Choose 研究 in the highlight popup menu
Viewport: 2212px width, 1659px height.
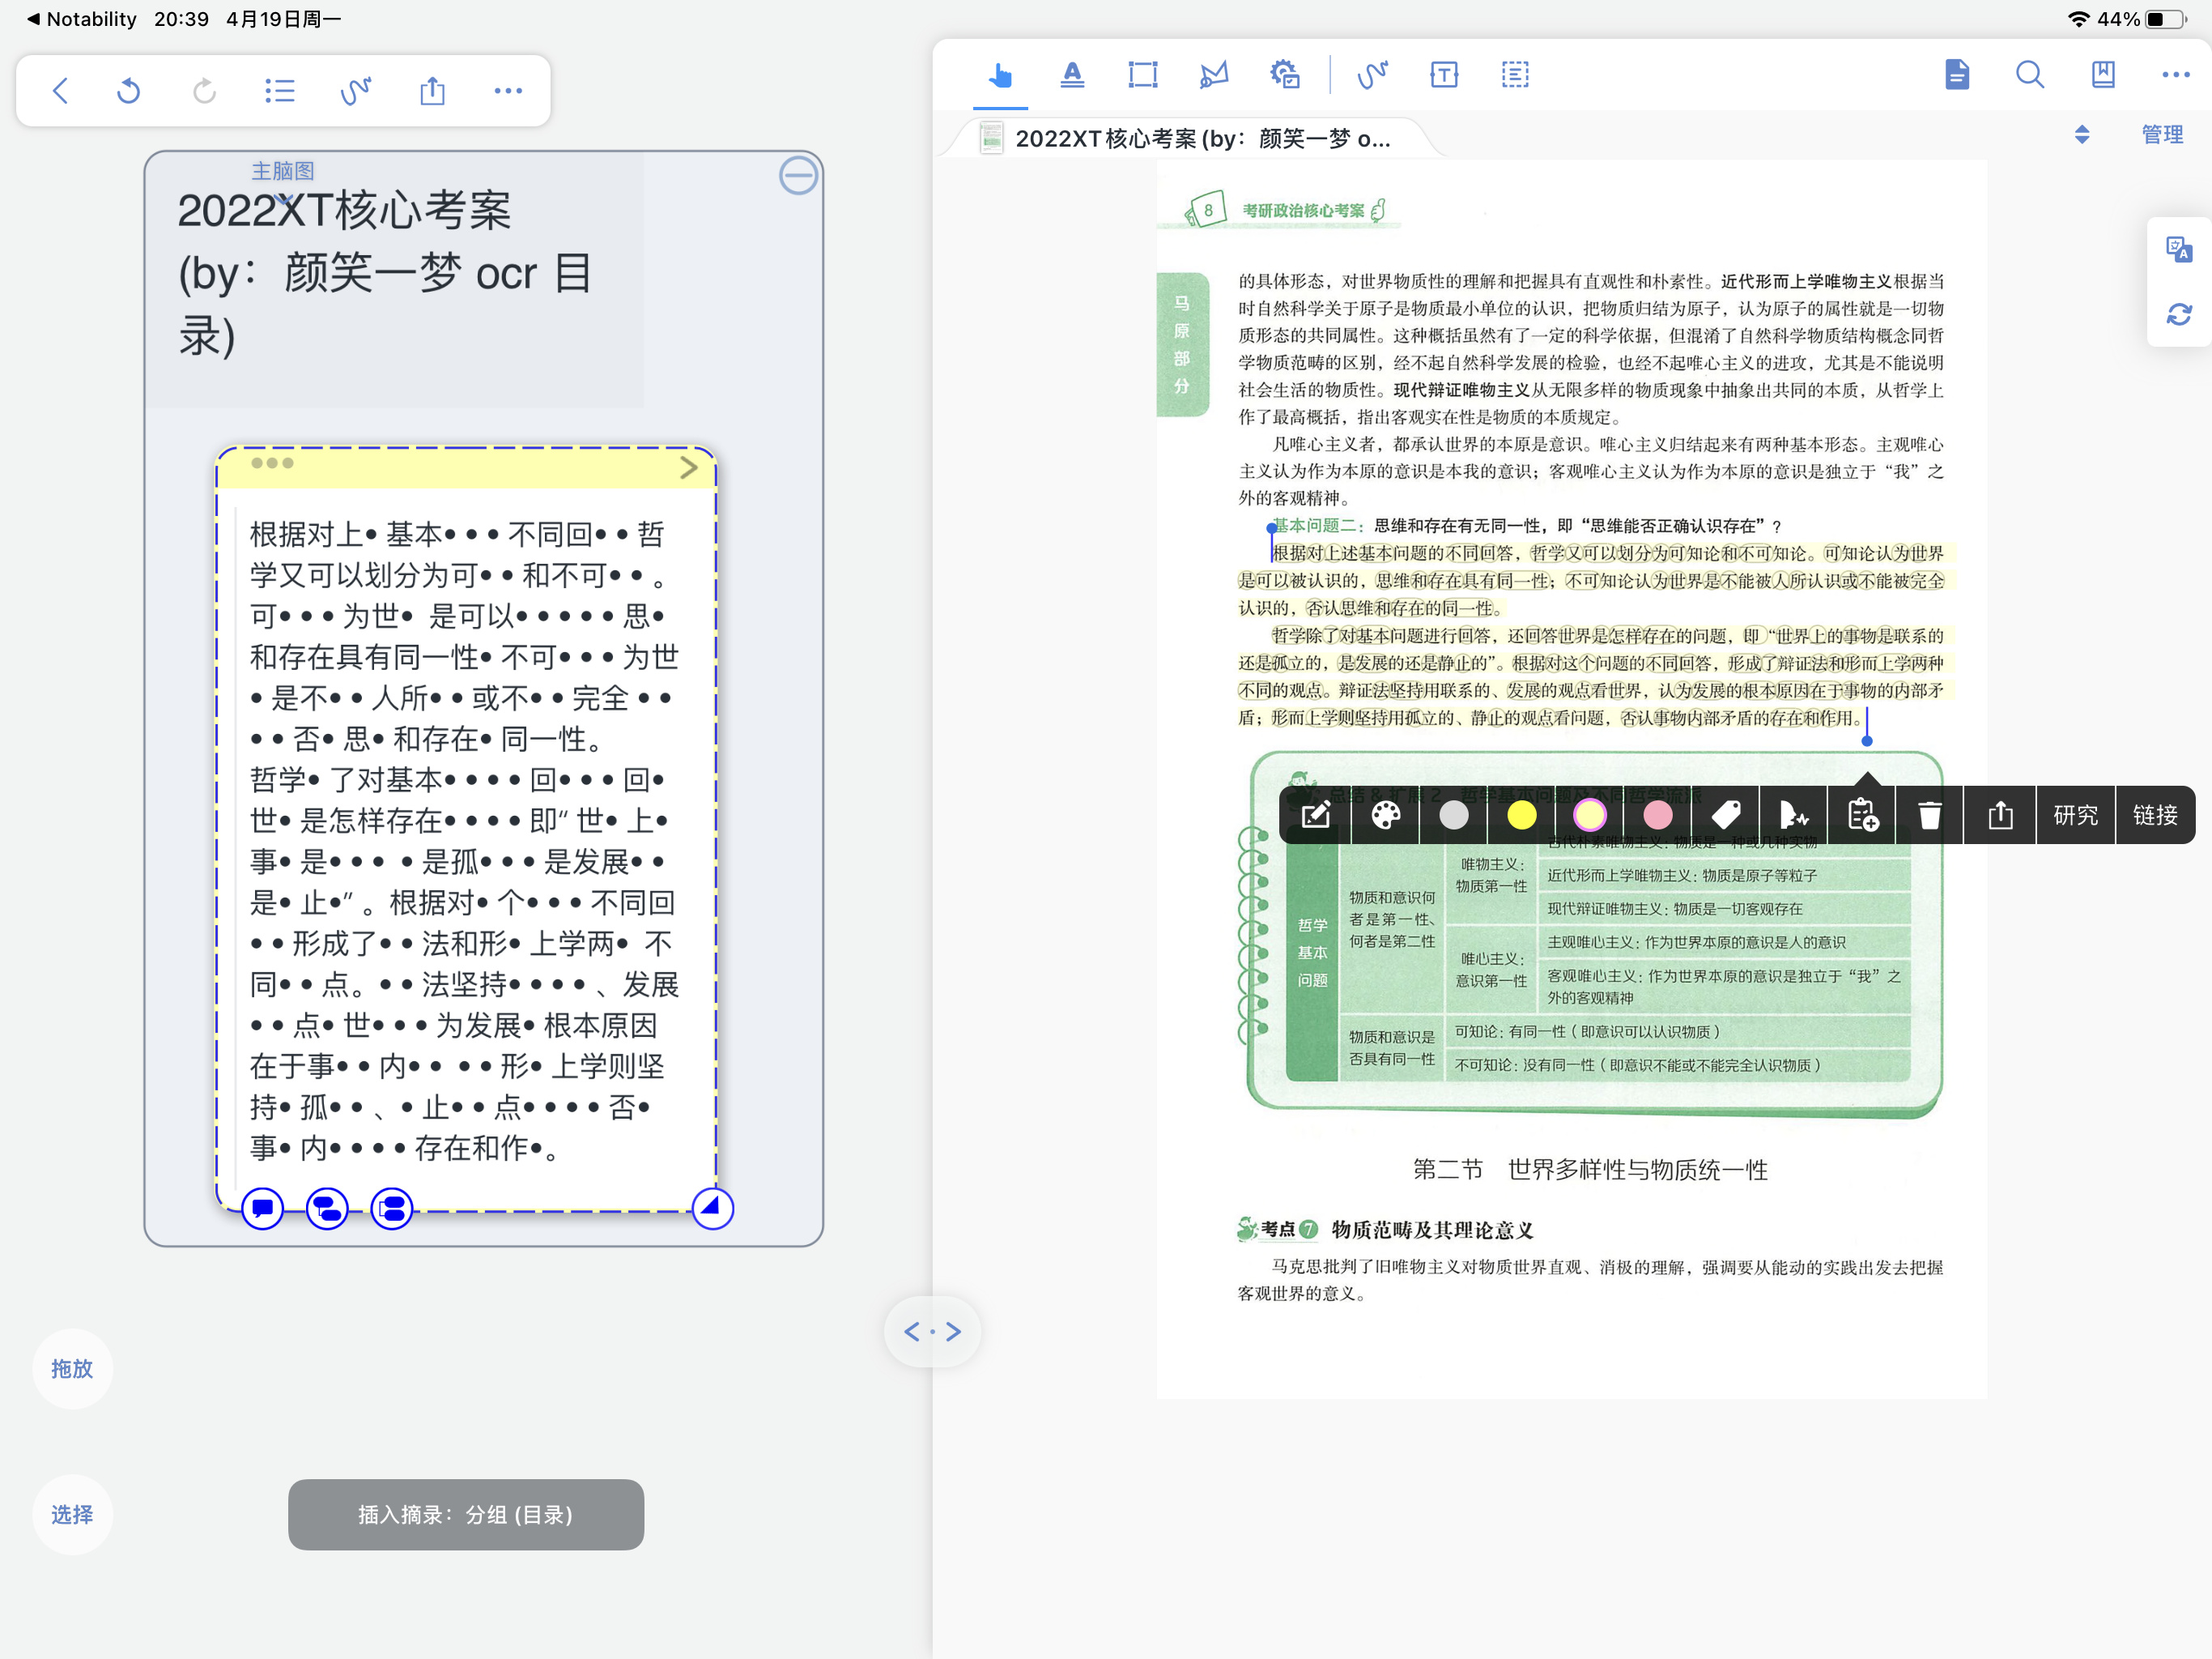(2075, 816)
